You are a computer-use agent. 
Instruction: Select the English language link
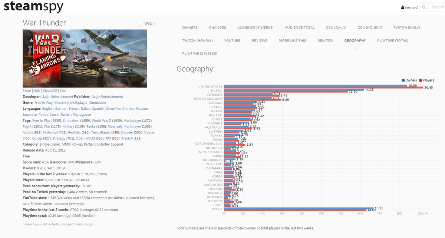[x=48, y=109]
